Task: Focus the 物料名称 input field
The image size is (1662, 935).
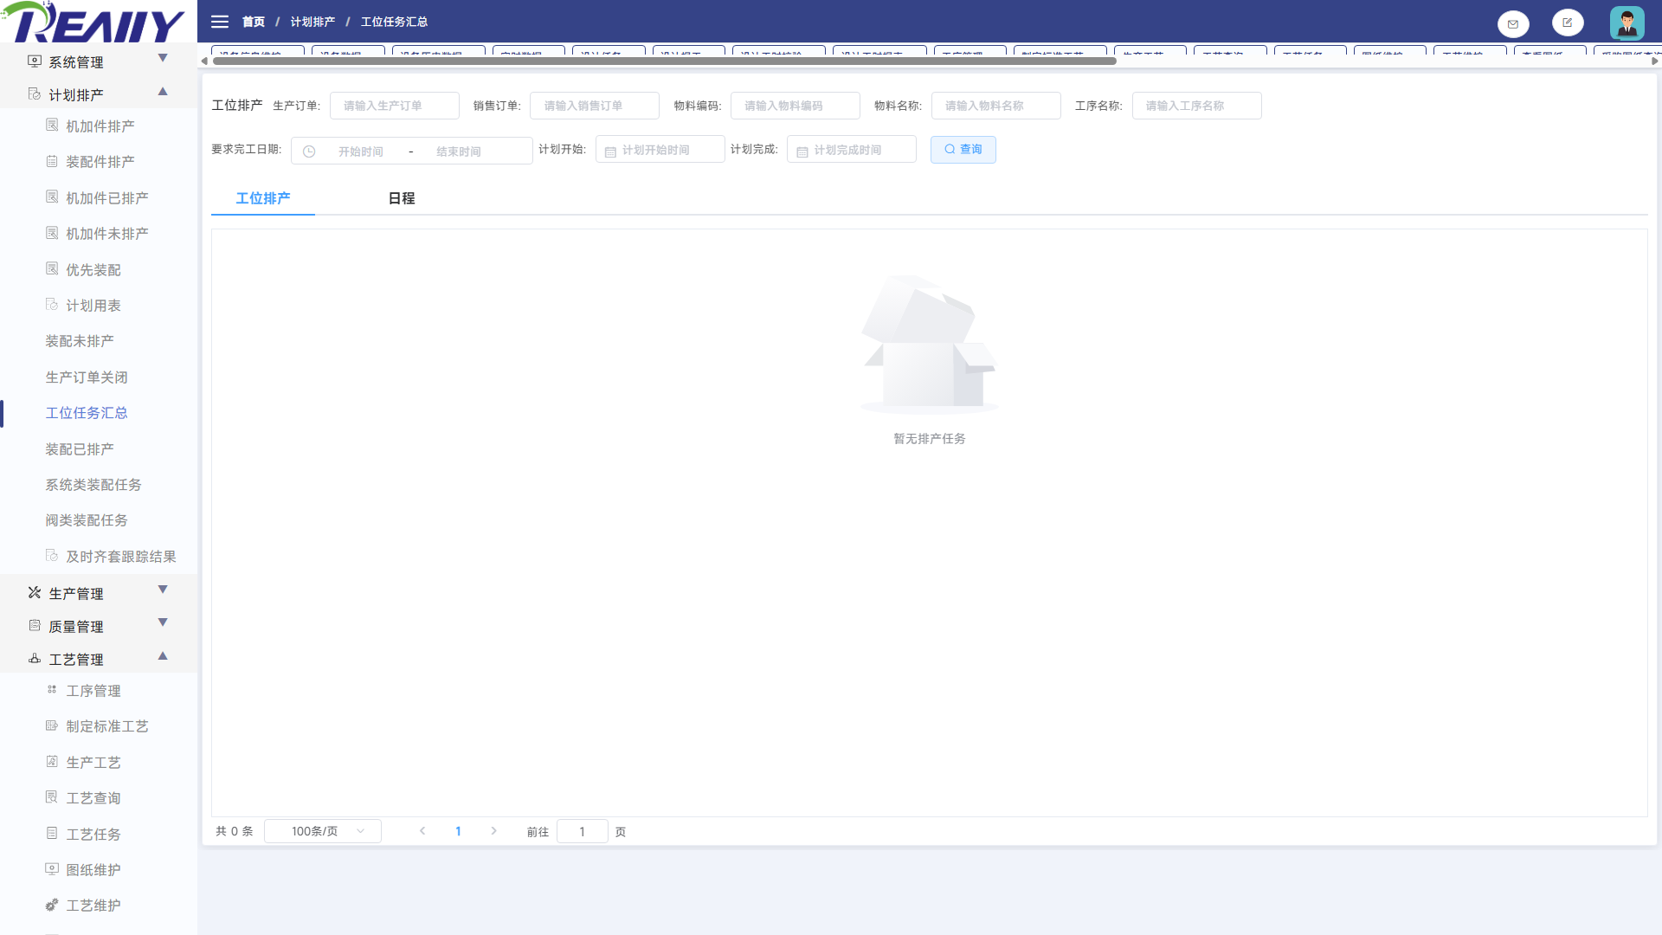Action: click(x=996, y=106)
